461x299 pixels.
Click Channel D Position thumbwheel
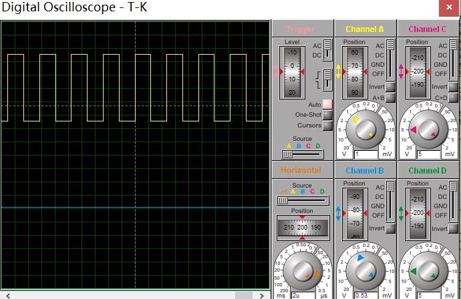[x=418, y=214]
